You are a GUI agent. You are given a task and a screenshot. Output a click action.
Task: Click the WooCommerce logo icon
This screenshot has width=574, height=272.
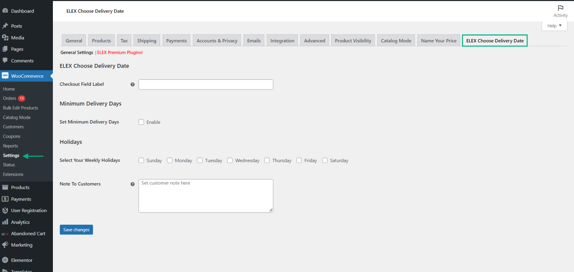[x=5, y=76]
